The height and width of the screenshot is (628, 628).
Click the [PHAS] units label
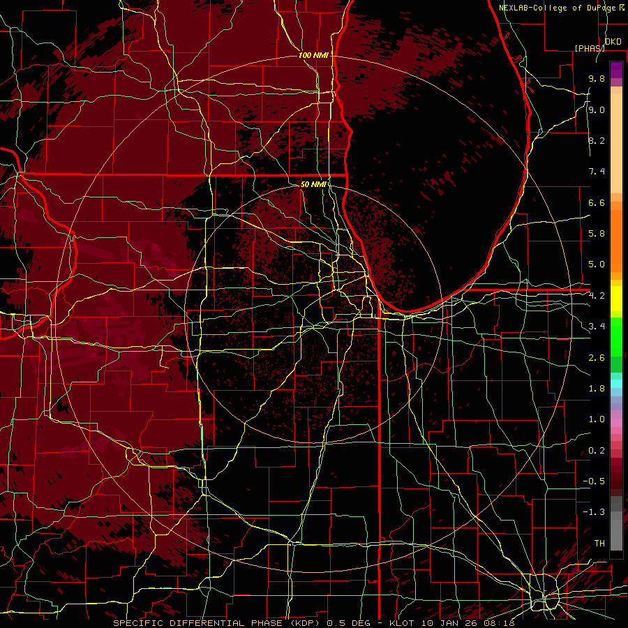point(590,48)
